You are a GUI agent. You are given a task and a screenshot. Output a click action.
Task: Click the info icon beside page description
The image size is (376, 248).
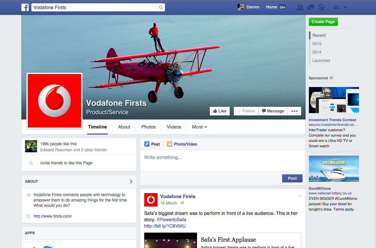[28, 195]
